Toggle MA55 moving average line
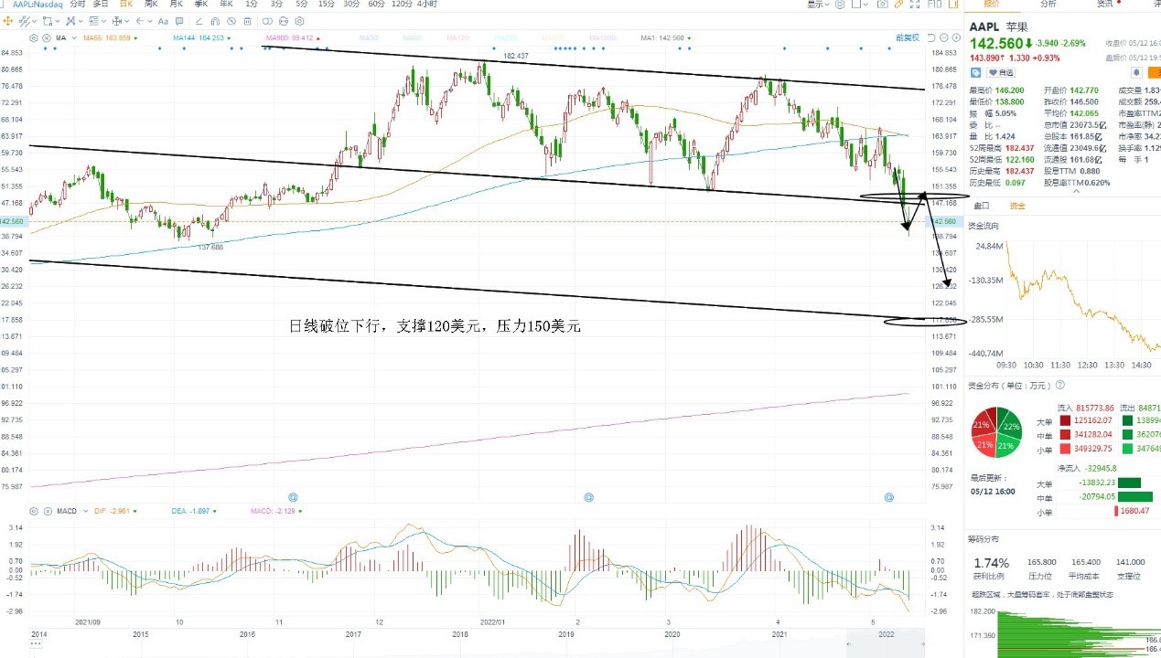The height and width of the screenshot is (658, 1161). click(111, 38)
